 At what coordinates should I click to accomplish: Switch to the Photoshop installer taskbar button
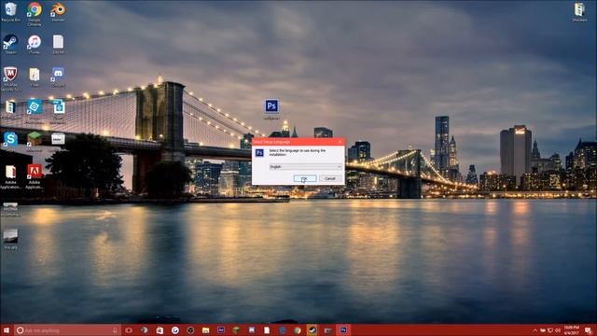tap(343, 330)
